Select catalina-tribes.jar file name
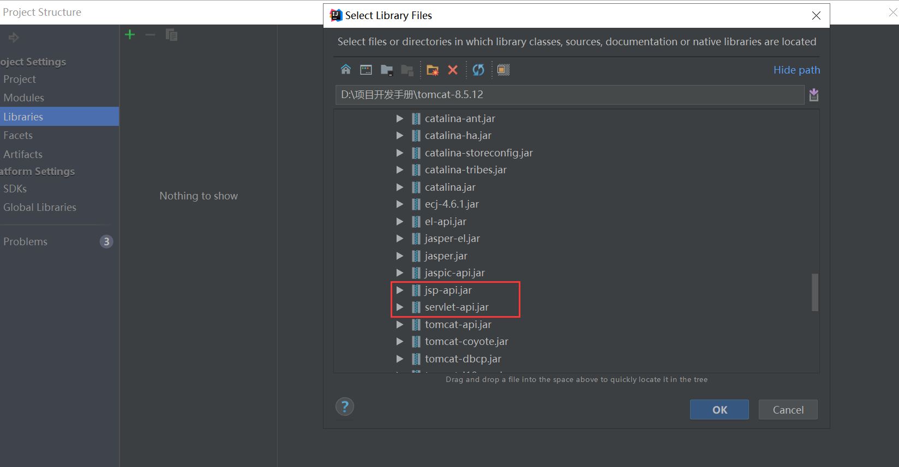 (x=466, y=170)
